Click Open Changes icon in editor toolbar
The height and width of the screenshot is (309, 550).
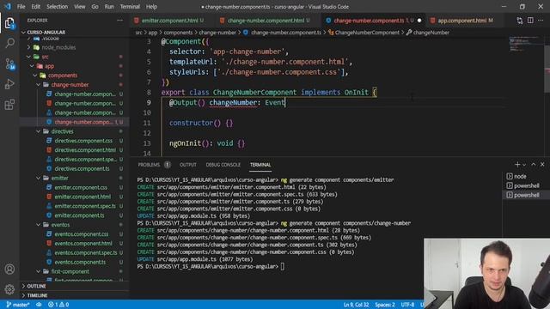click(519, 21)
